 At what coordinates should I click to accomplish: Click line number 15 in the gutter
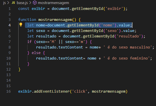tap(8, 86)
